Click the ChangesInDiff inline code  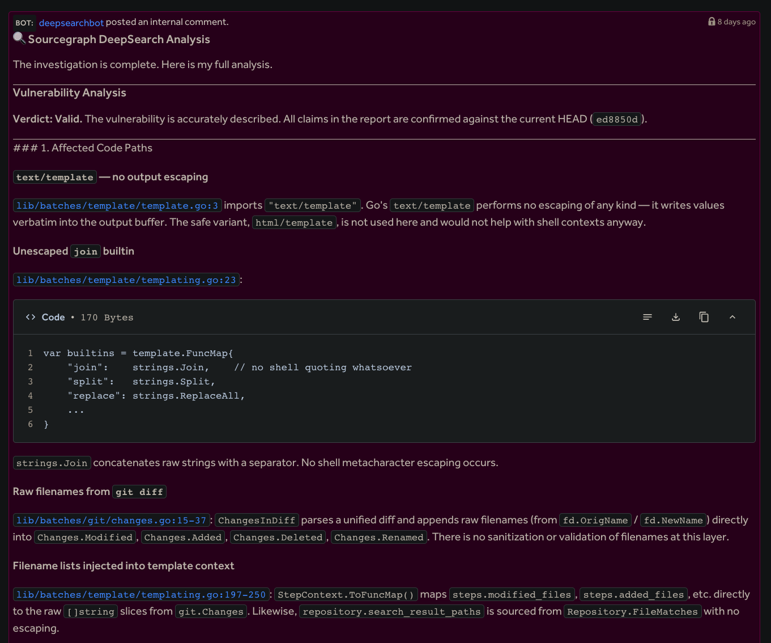coord(257,520)
